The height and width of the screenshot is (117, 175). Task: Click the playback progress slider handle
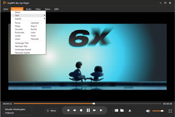pyautogui.click(x=94, y=104)
